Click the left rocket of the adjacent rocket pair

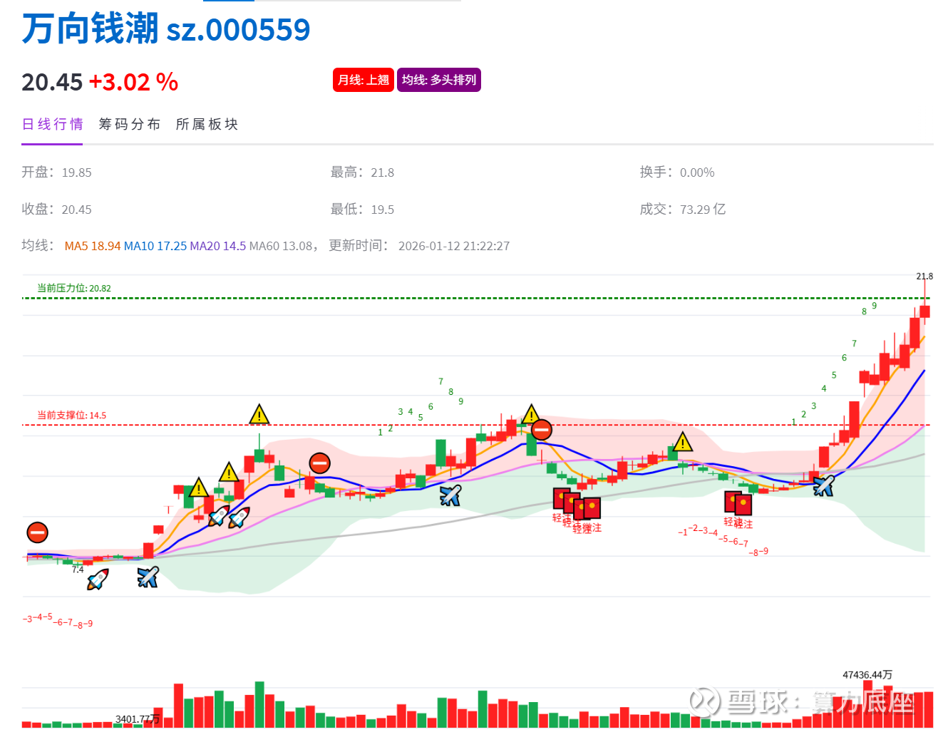click(x=219, y=517)
